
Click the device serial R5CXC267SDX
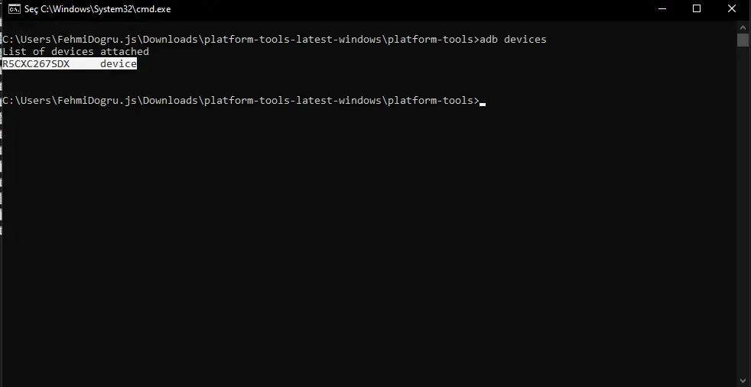click(37, 64)
